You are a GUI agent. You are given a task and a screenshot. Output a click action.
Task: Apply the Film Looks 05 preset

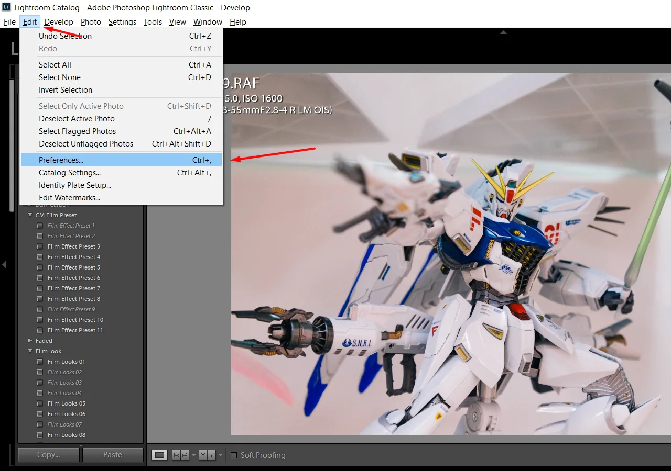67,403
